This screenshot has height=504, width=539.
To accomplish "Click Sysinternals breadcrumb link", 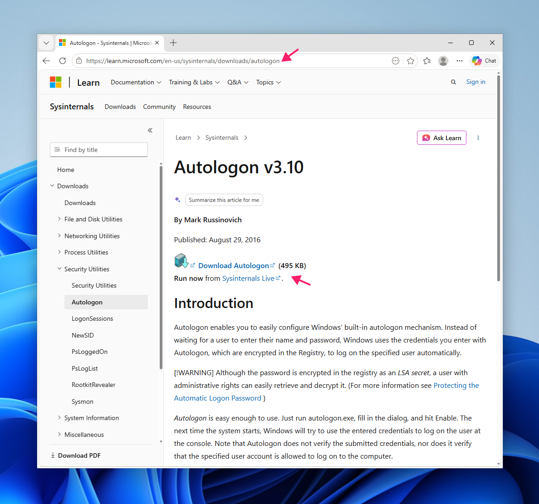I will [x=222, y=137].
